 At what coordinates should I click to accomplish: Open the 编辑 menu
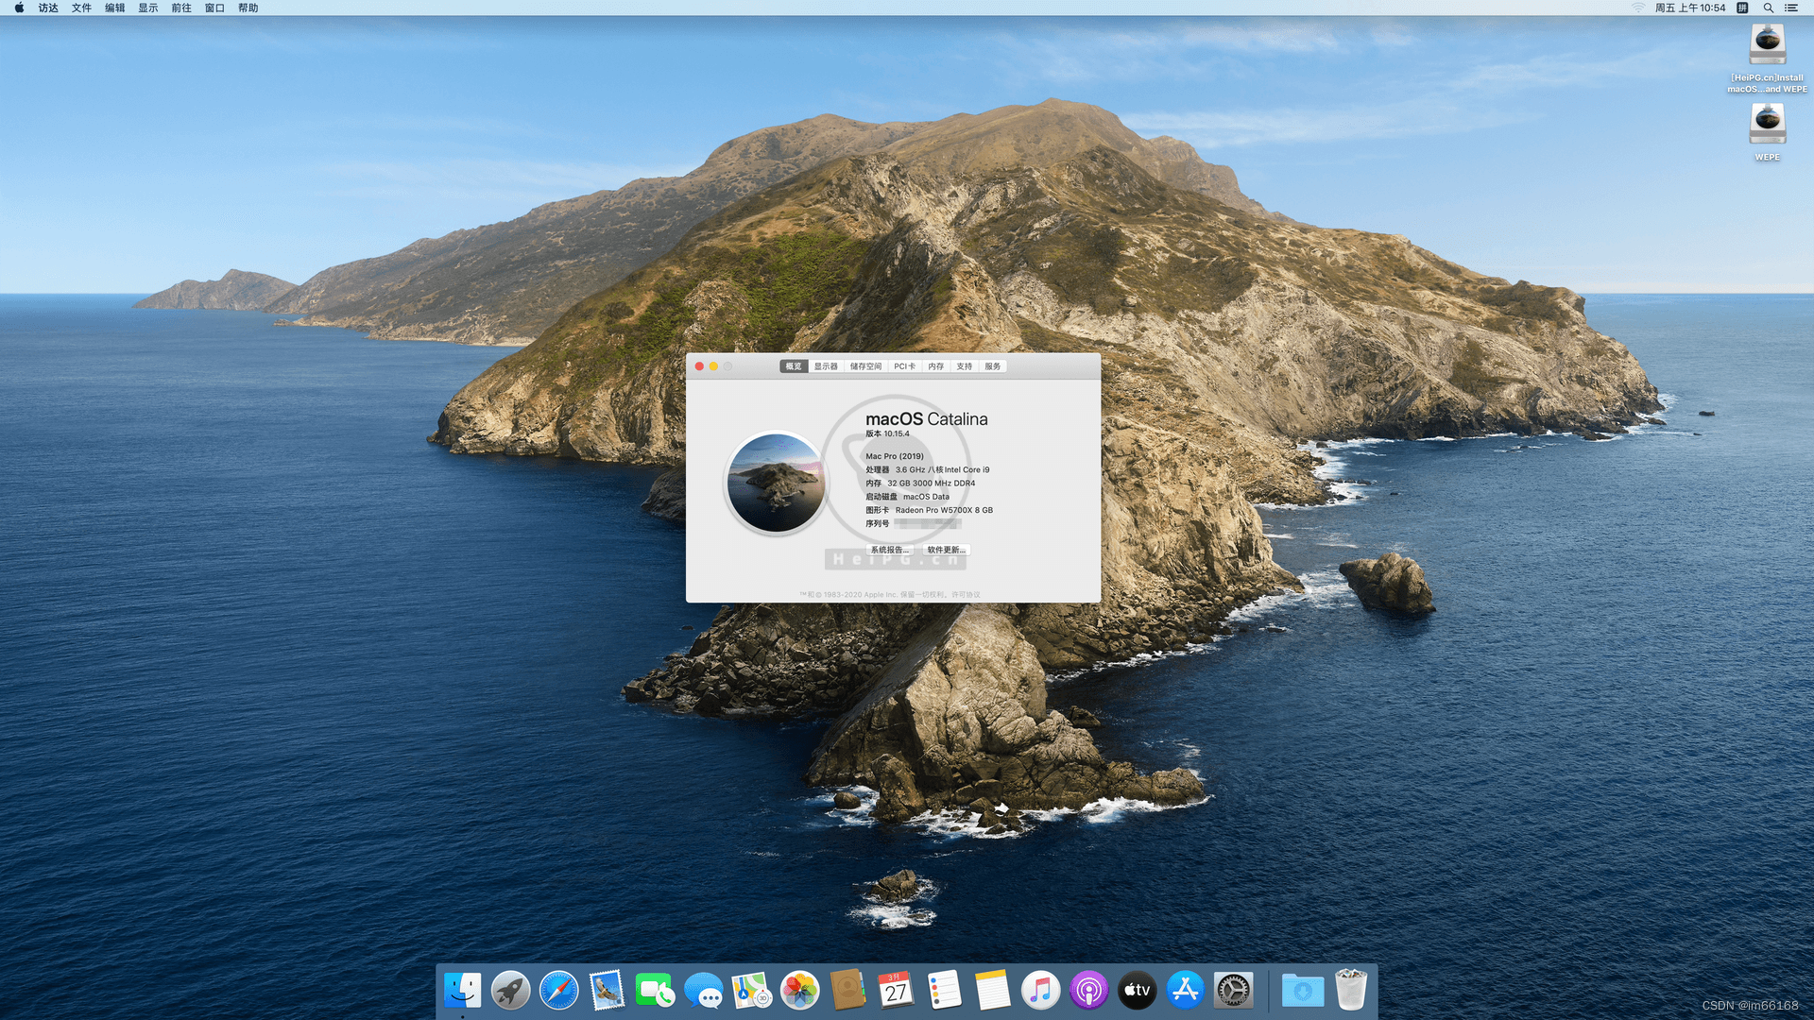click(x=114, y=8)
